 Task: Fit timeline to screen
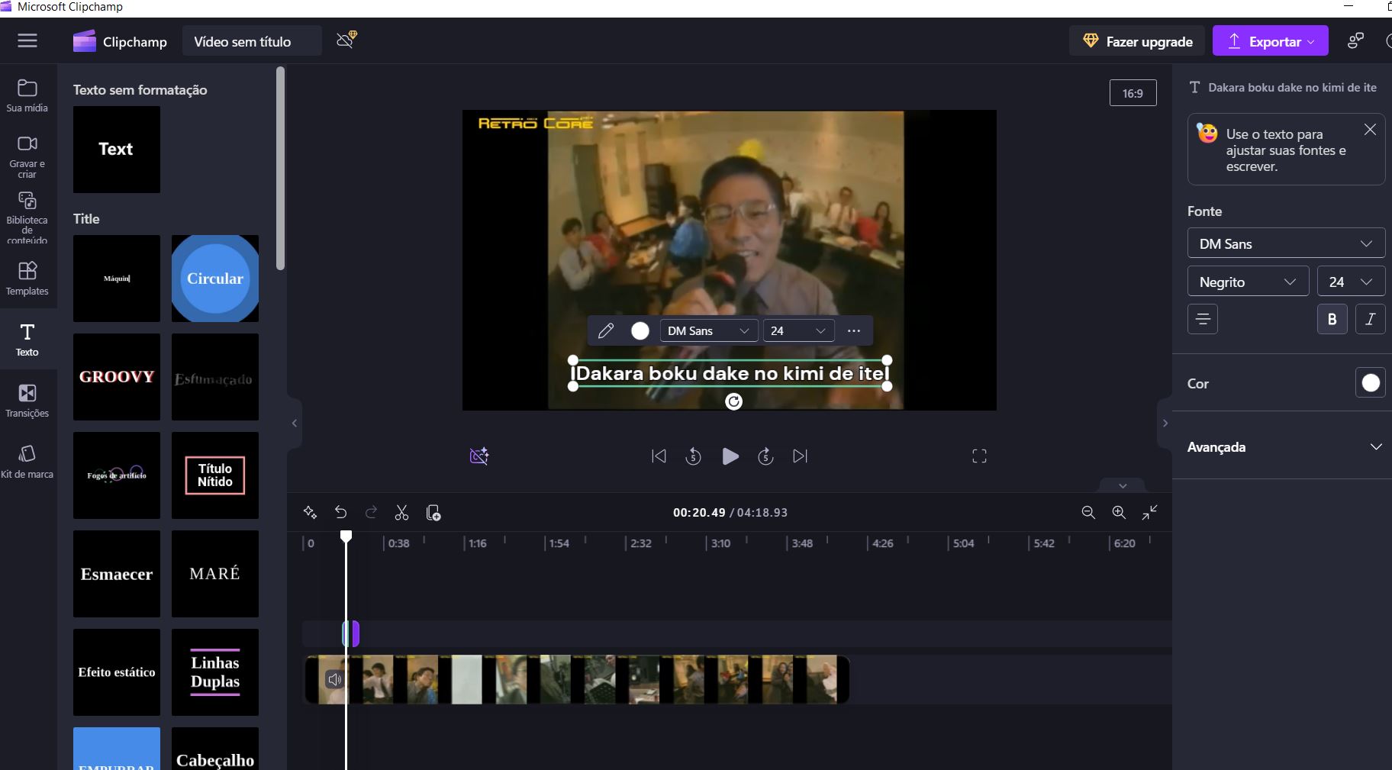click(x=1150, y=513)
